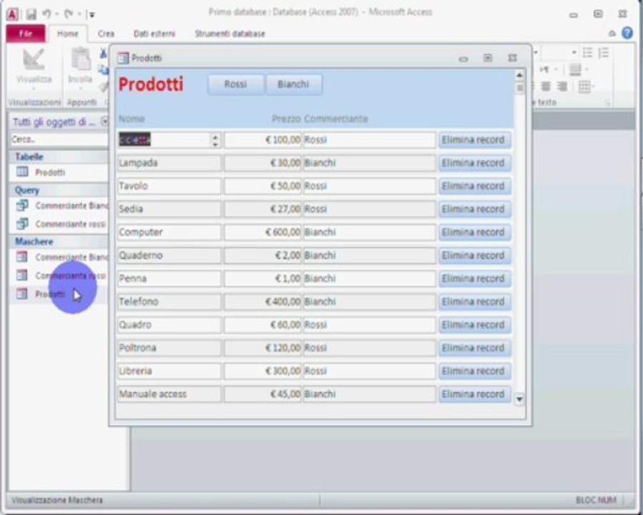Screen dimensions: 643x515
Task: Click the stepper arrows in first Nome field
Action: pyautogui.click(x=215, y=140)
